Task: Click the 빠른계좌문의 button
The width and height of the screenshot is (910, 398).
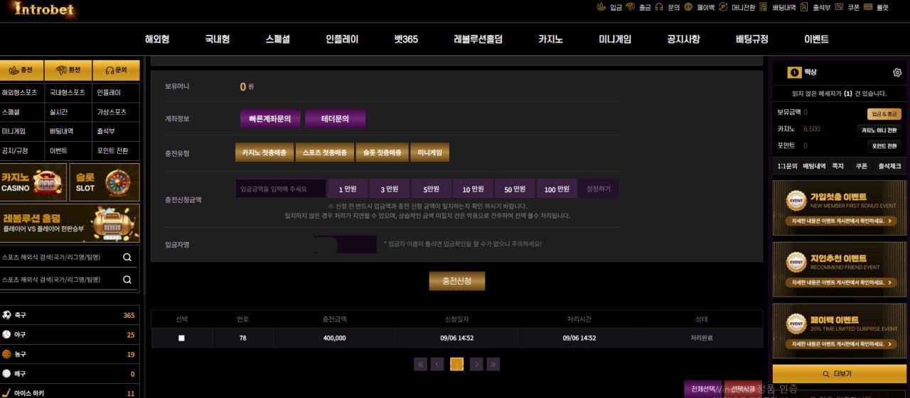Action: (269, 118)
